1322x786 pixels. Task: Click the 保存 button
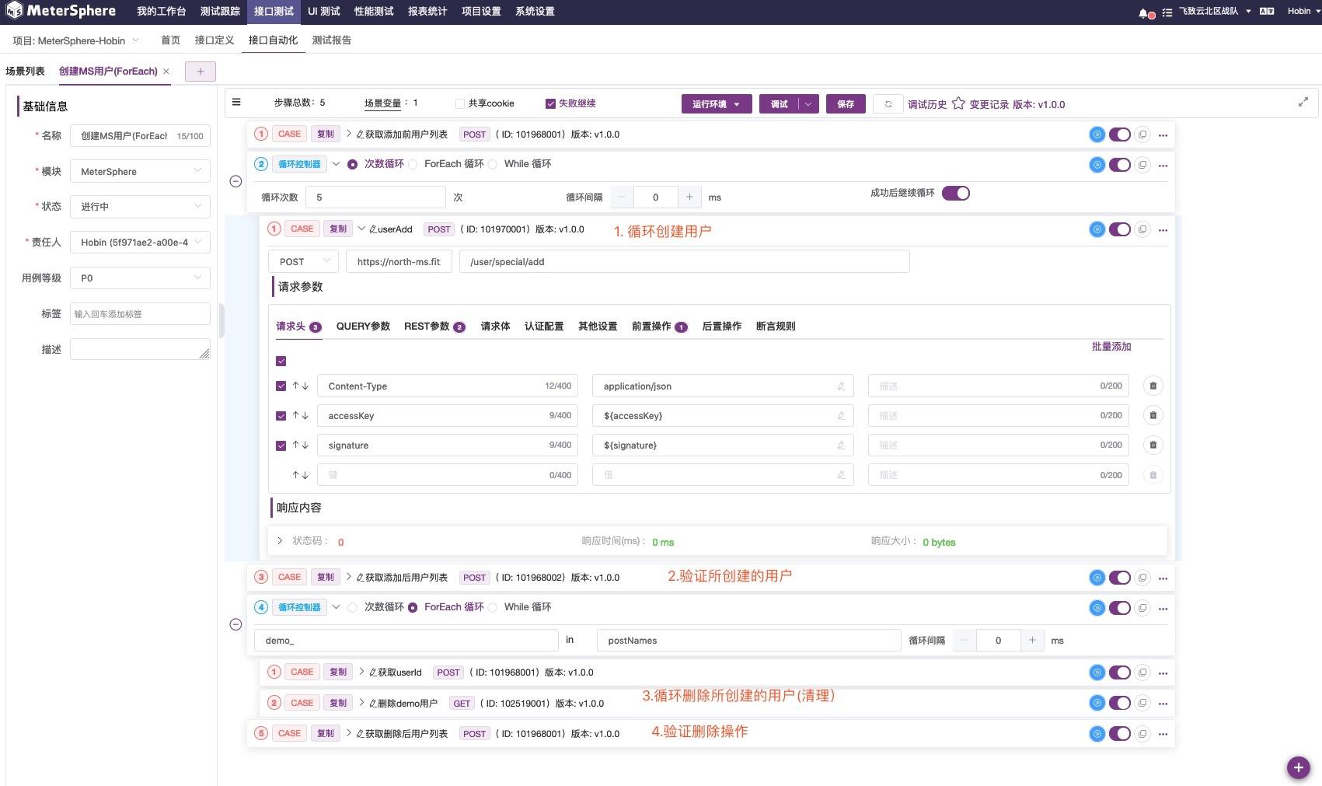point(845,103)
